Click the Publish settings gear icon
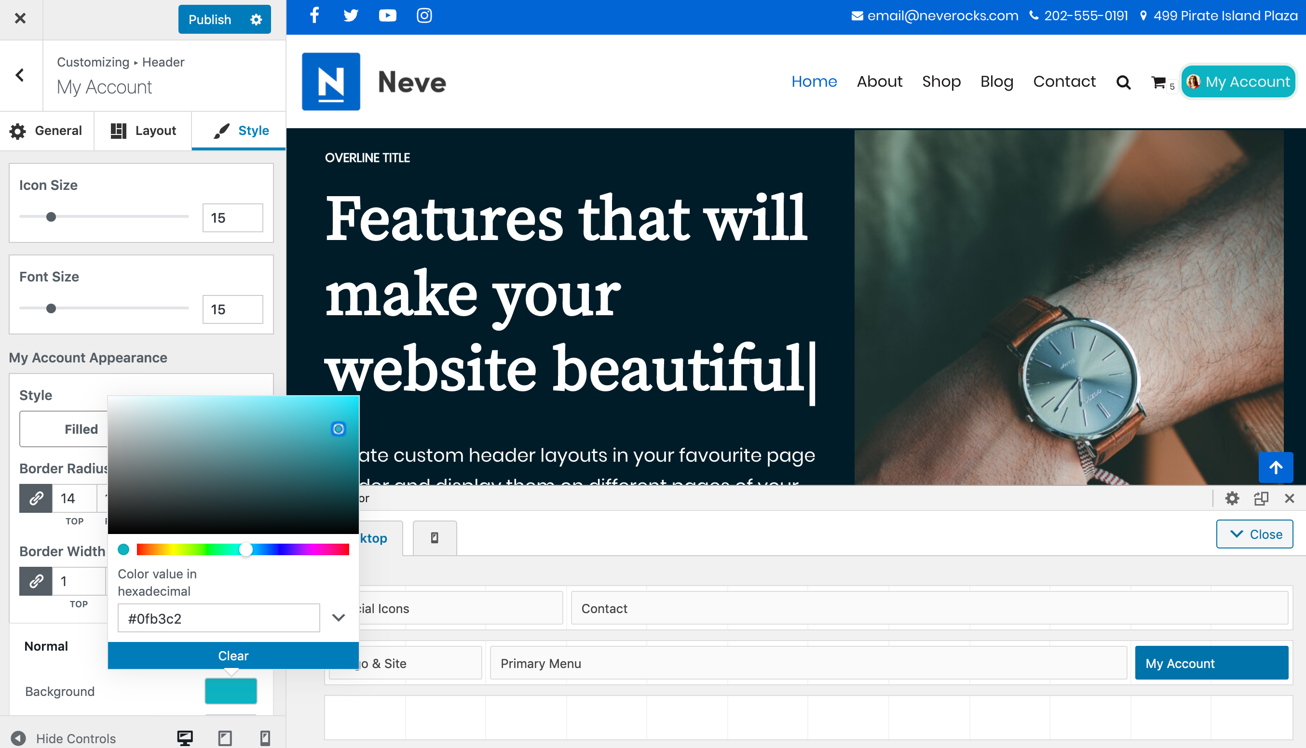 pyautogui.click(x=256, y=20)
